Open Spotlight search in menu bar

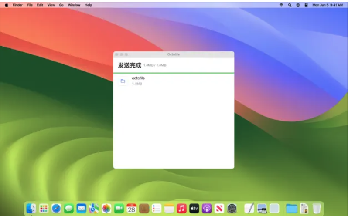click(x=290, y=5)
